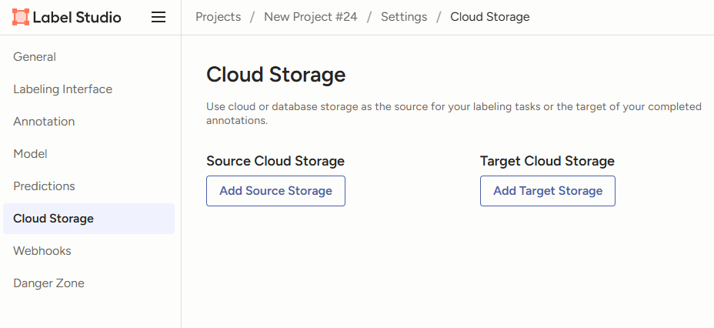Click the Cloud Storage page heading
The height and width of the screenshot is (328, 714).
[x=275, y=75]
